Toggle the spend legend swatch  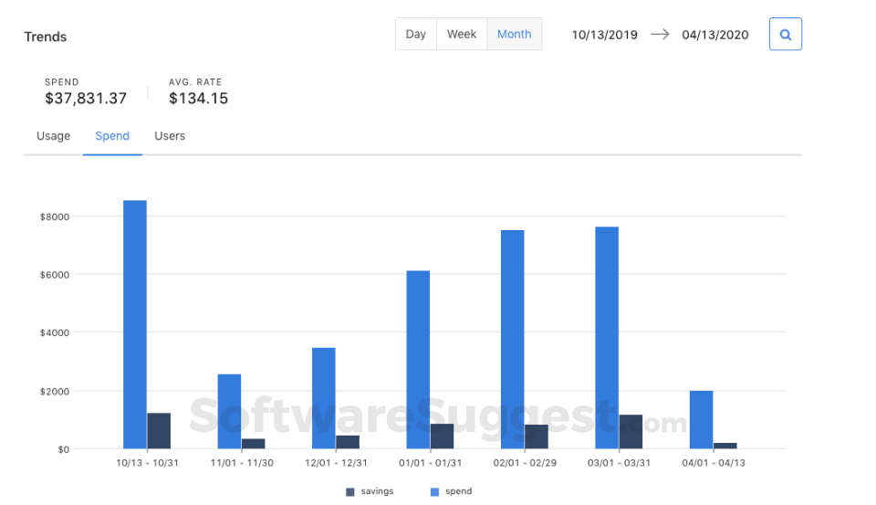434,491
